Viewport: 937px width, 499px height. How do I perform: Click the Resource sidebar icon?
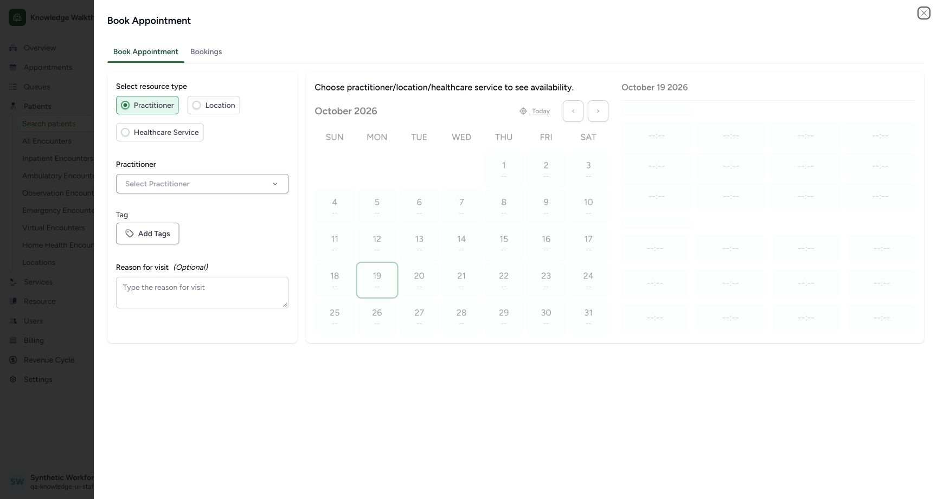(13, 301)
